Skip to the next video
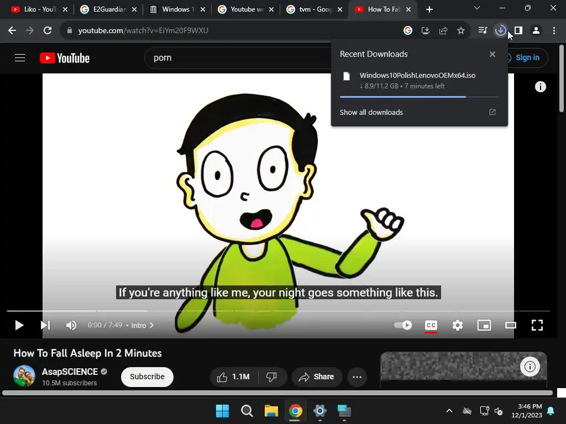 [x=45, y=325]
